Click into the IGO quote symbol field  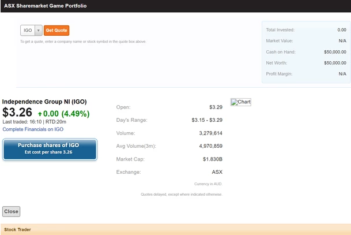tap(28, 30)
